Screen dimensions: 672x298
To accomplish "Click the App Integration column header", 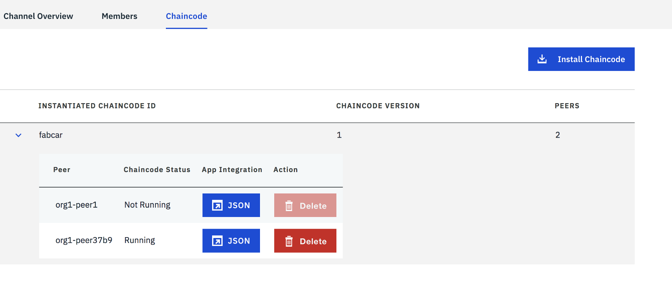I will tap(232, 170).
